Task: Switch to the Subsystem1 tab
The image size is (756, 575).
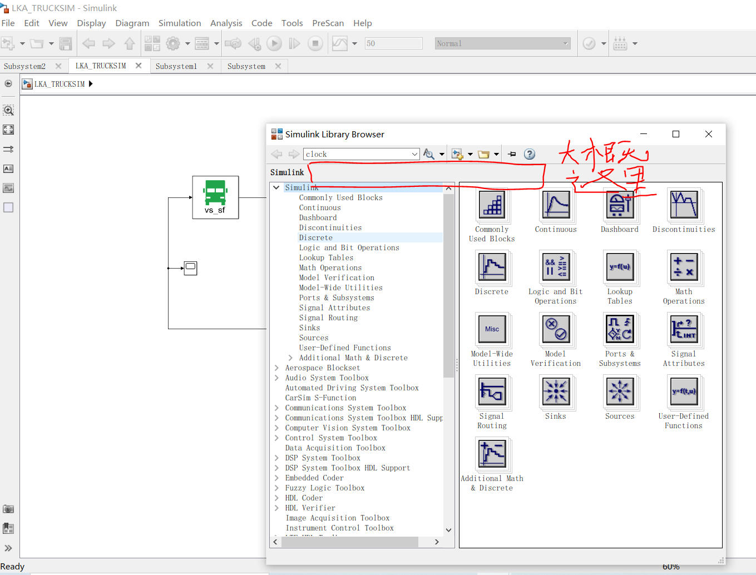Action: (176, 66)
